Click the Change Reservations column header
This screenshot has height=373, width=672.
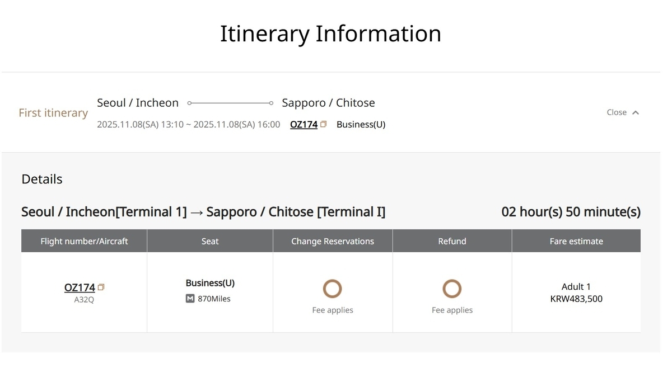tap(333, 241)
